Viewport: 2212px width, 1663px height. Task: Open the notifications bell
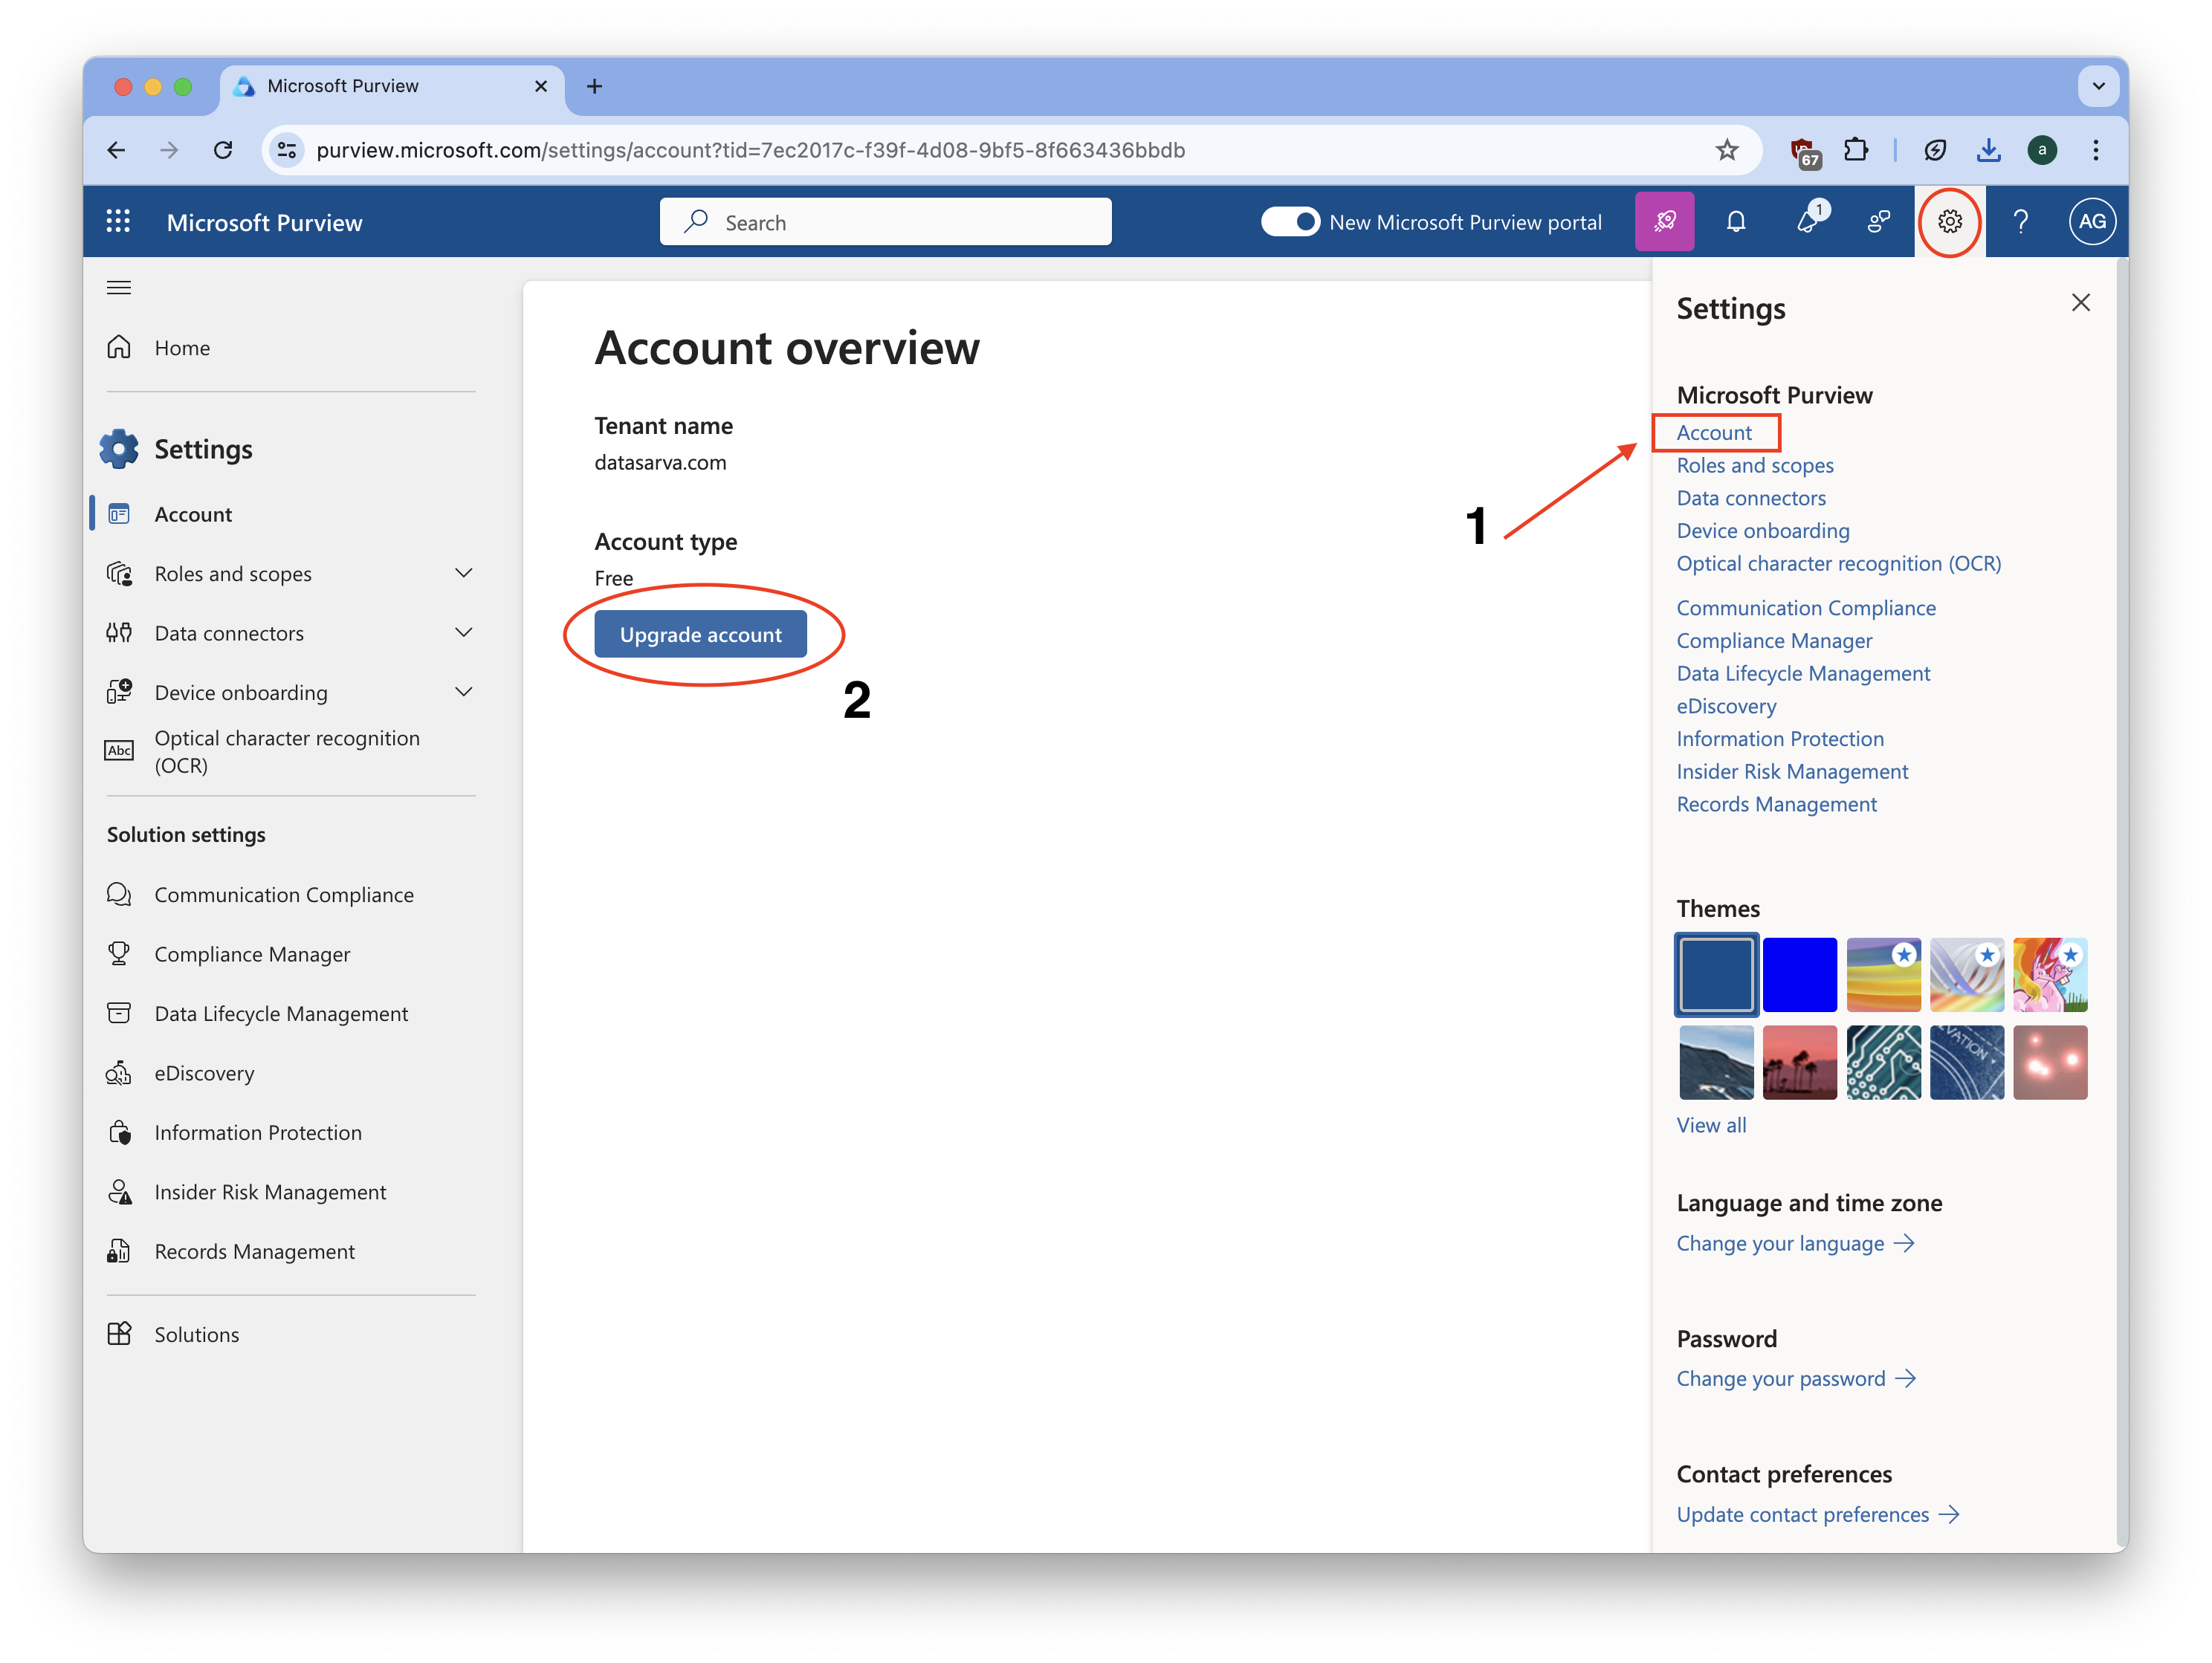point(1736,222)
